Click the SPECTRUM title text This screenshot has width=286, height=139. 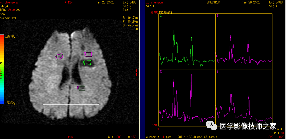tap(214, 2)
